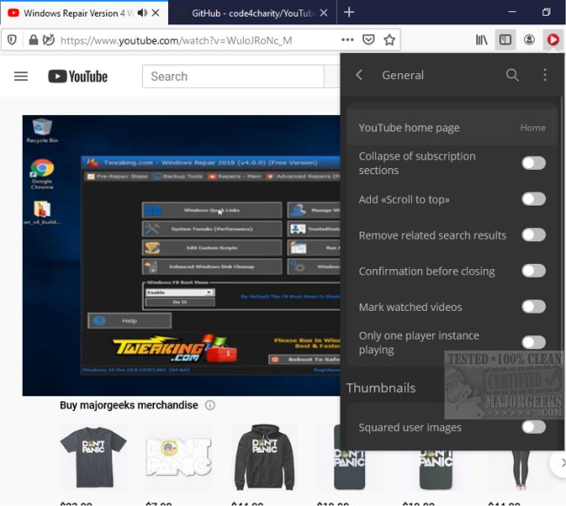Search settings in the extension panel

512,75
